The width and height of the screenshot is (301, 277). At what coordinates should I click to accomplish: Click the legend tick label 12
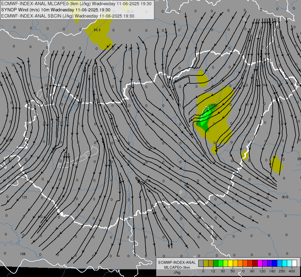213,271
